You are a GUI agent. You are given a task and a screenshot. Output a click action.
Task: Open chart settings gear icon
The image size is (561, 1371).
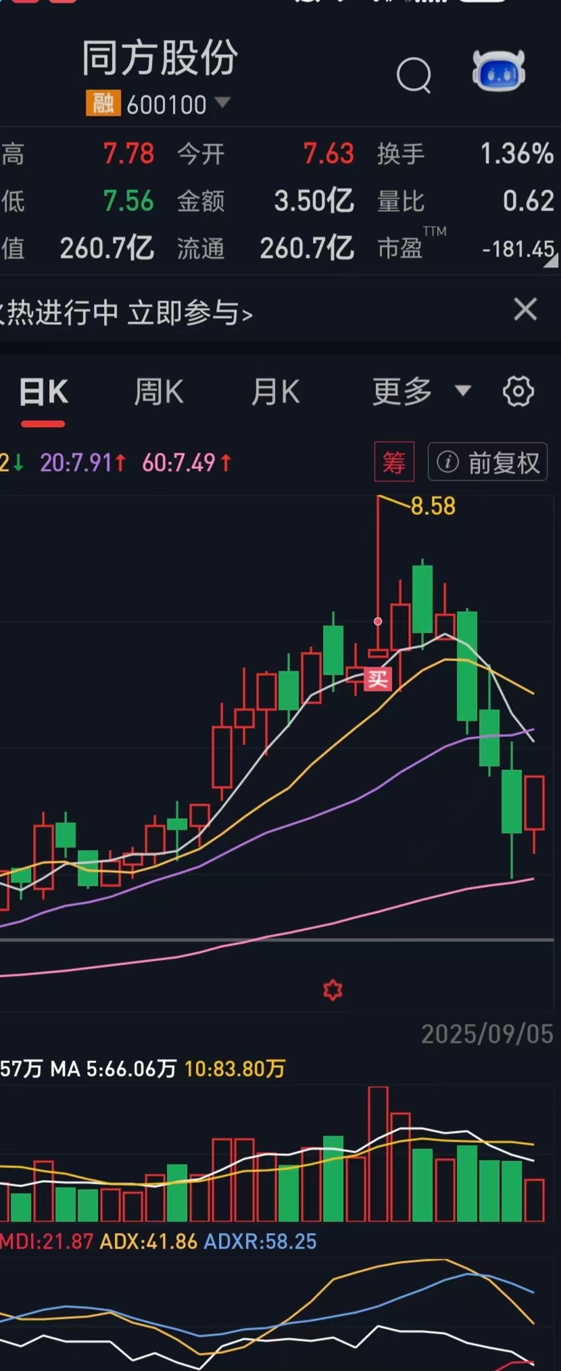click(518, 392)
